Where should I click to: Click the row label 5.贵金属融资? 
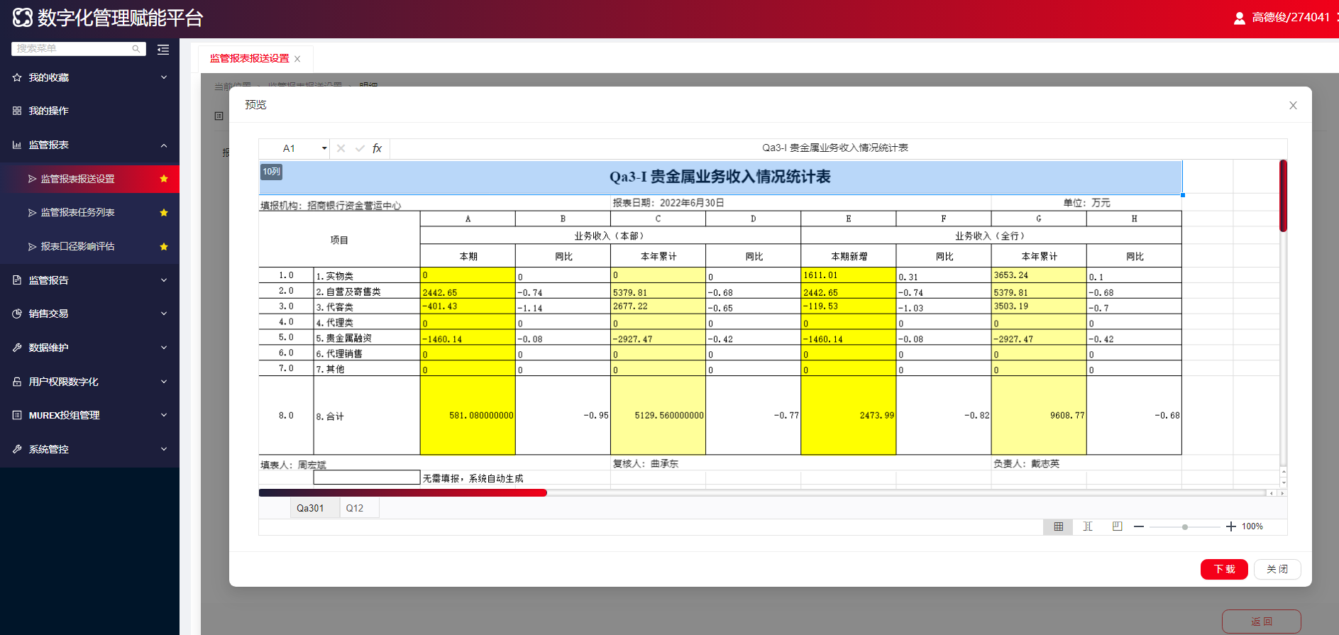click(367, 338)
